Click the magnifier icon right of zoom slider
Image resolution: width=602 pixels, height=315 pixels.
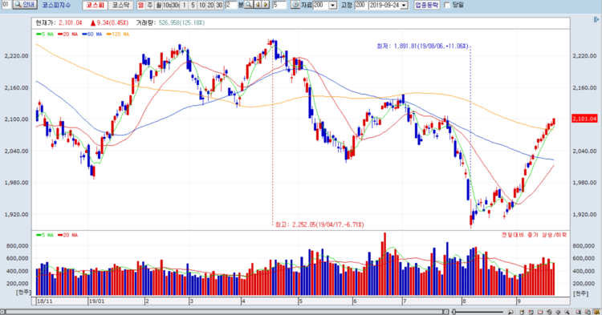510,312
